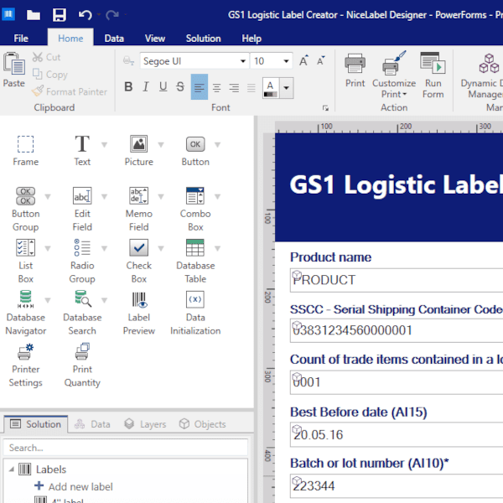Click the SSCC code input field

click(x=397, y=330)
